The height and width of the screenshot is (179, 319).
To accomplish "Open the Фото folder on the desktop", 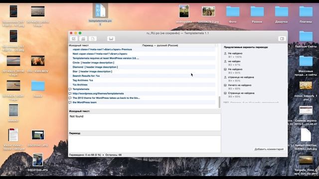I will (x=233, y=12).
